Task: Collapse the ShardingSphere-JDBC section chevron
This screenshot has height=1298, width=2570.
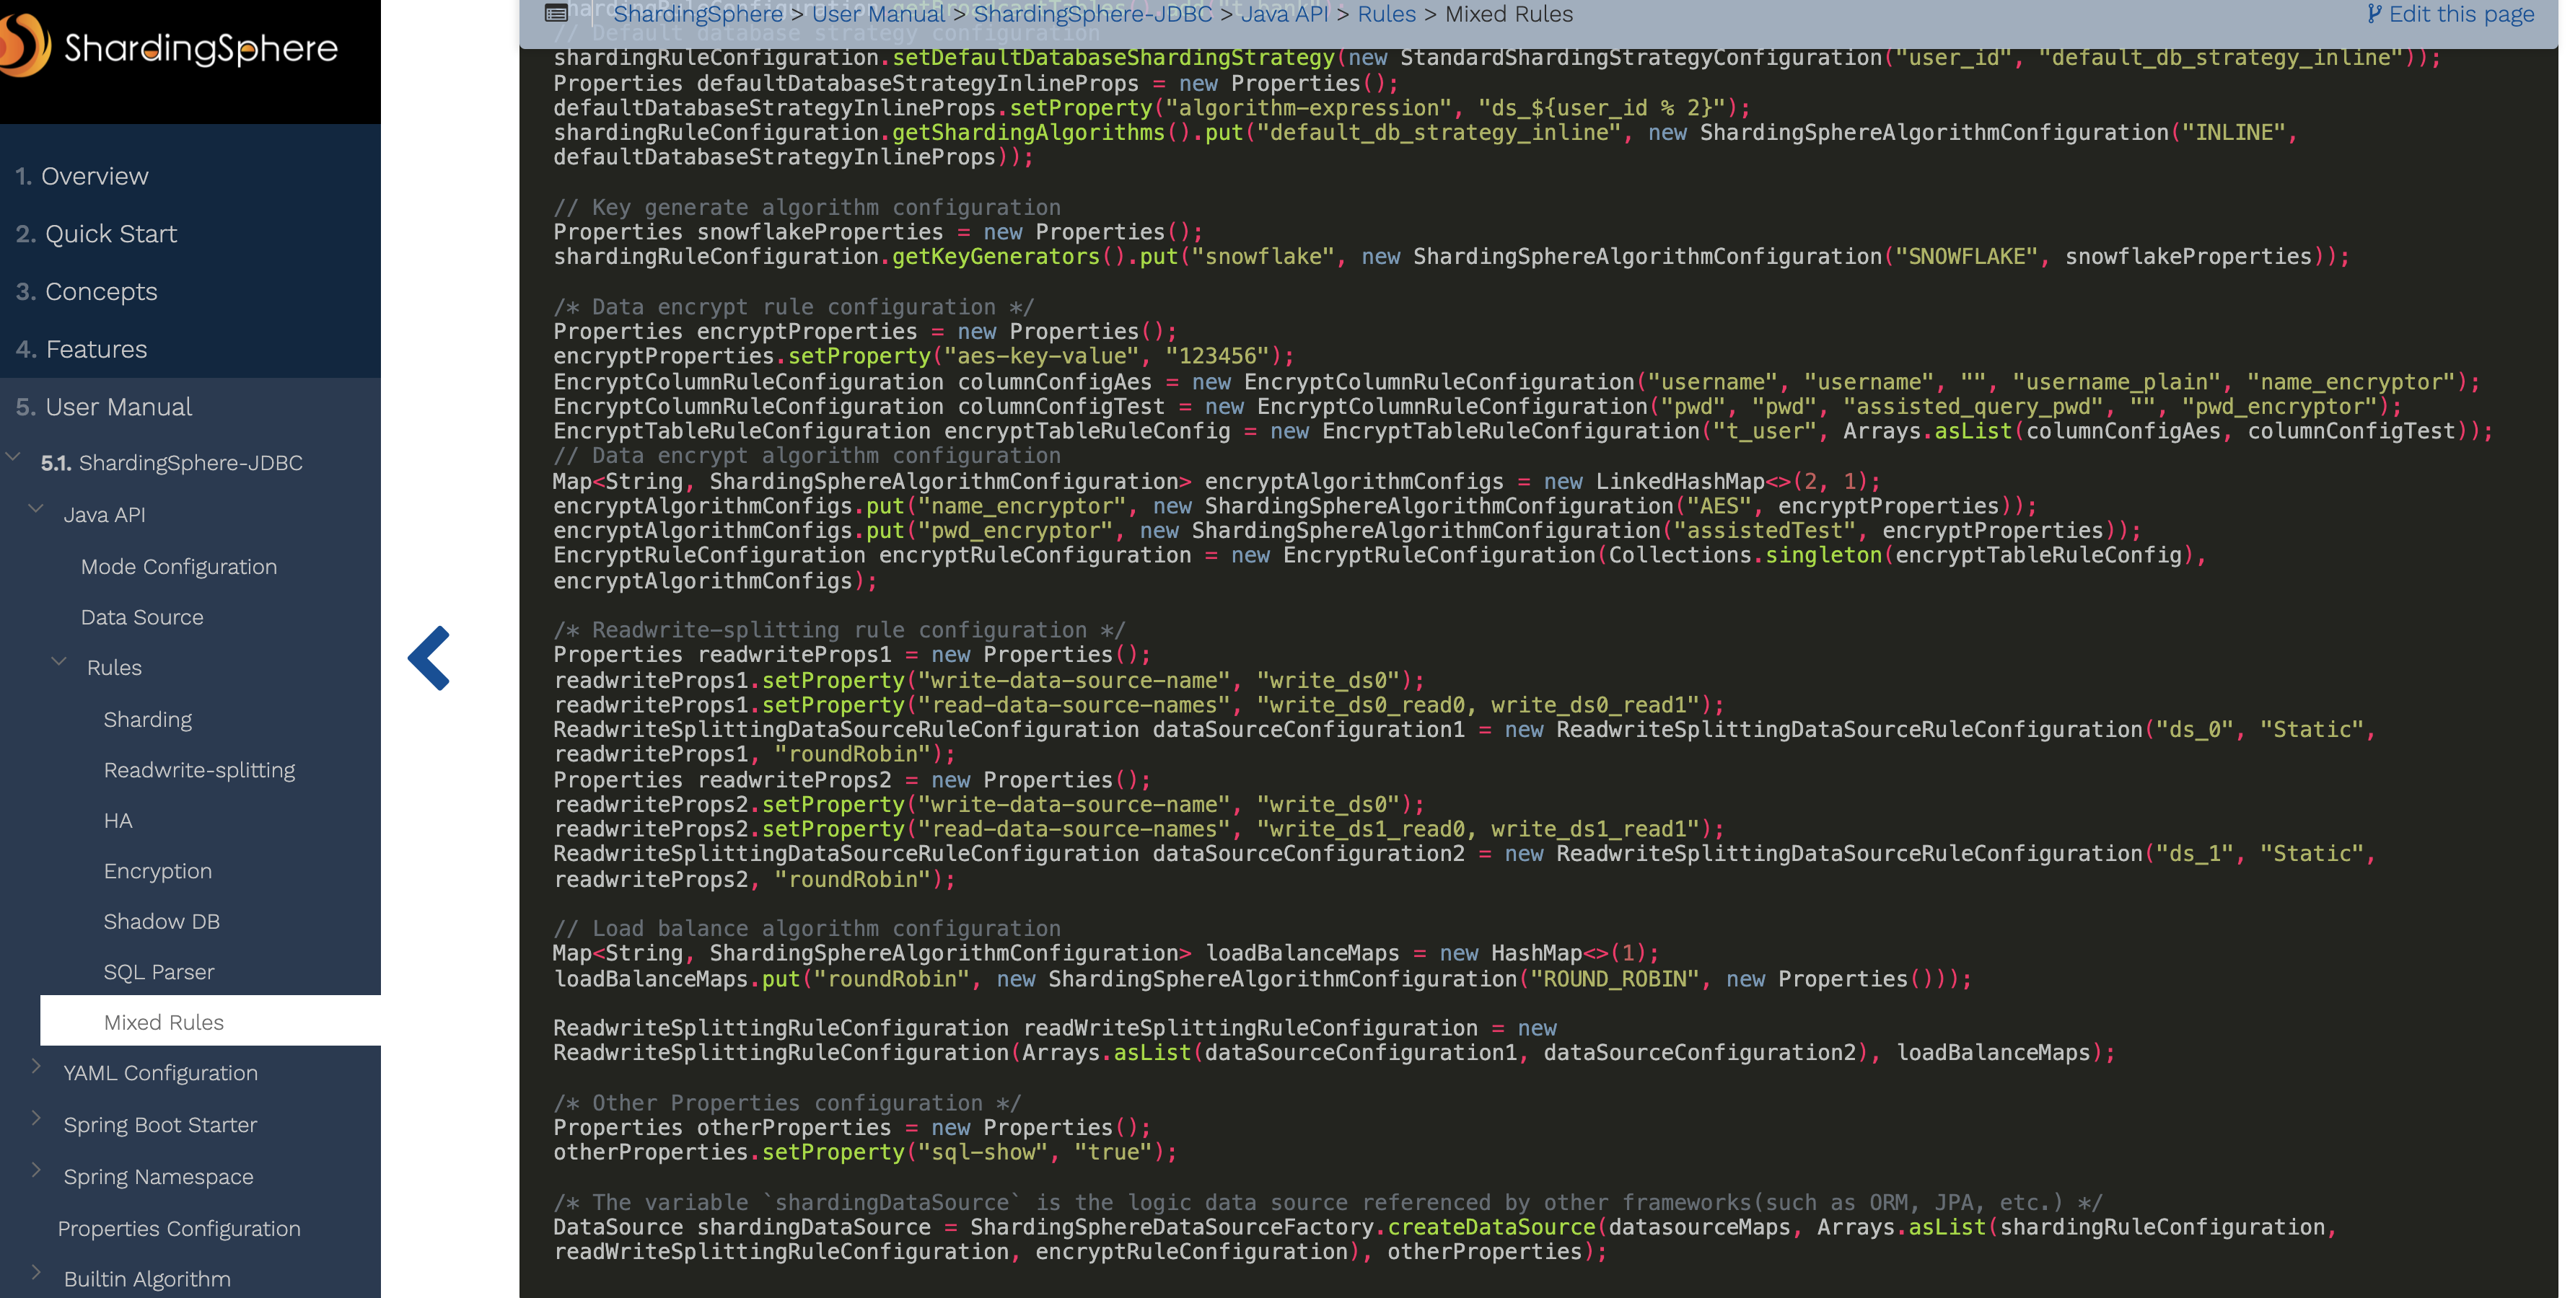Action: [x=14, y=458]
